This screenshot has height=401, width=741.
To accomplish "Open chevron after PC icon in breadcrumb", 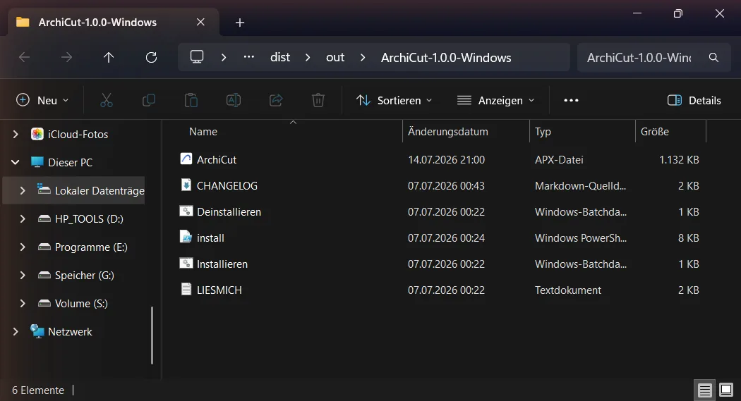I will tap(224, 58).
